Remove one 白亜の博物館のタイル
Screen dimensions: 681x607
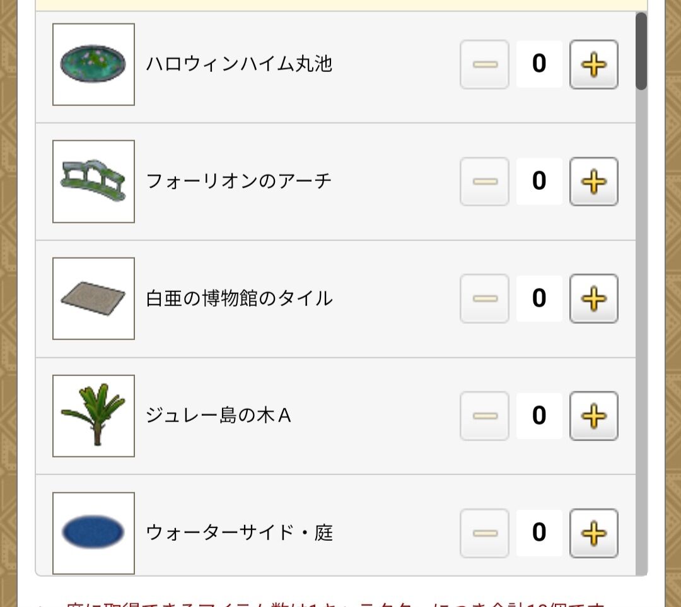coord(484,298)
